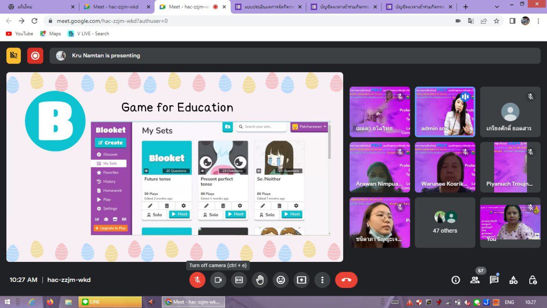The image size is (547, 308).
Task: View site information lock icon
Action: tap(50, 21)
